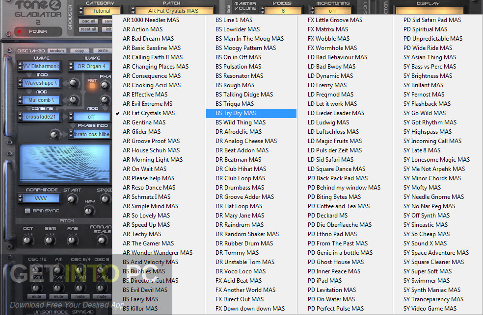
Task: Click the Mul comb mod amount knob
Action: click(73, 99)
